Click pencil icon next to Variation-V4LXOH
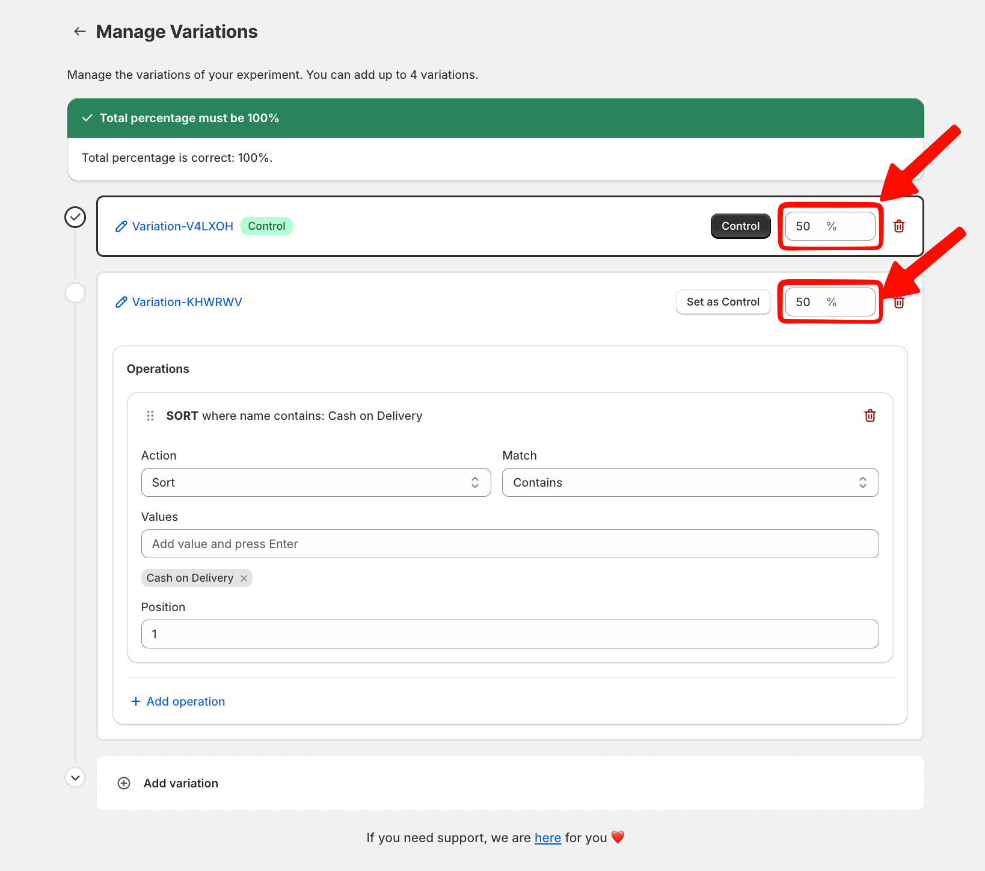 pyautogui.click(x=121, y=226)
